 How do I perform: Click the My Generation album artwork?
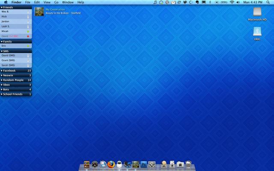click(x=39, y=11)
